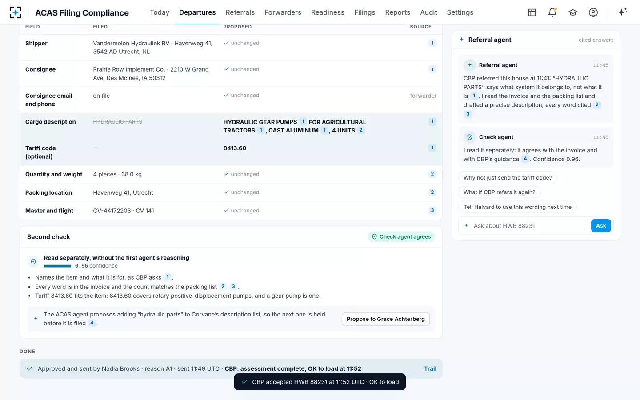The width and height of the screenshot is (640, 400).
Task: Open source badge 2 for Quantity and weight
Action: click(432, 174)
